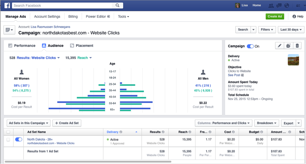
Task: Open the Filters dropdown
Action: pos(267,30)
